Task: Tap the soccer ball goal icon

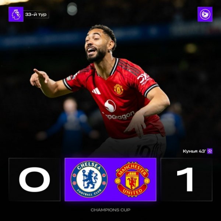Action: tap(210, 151)
